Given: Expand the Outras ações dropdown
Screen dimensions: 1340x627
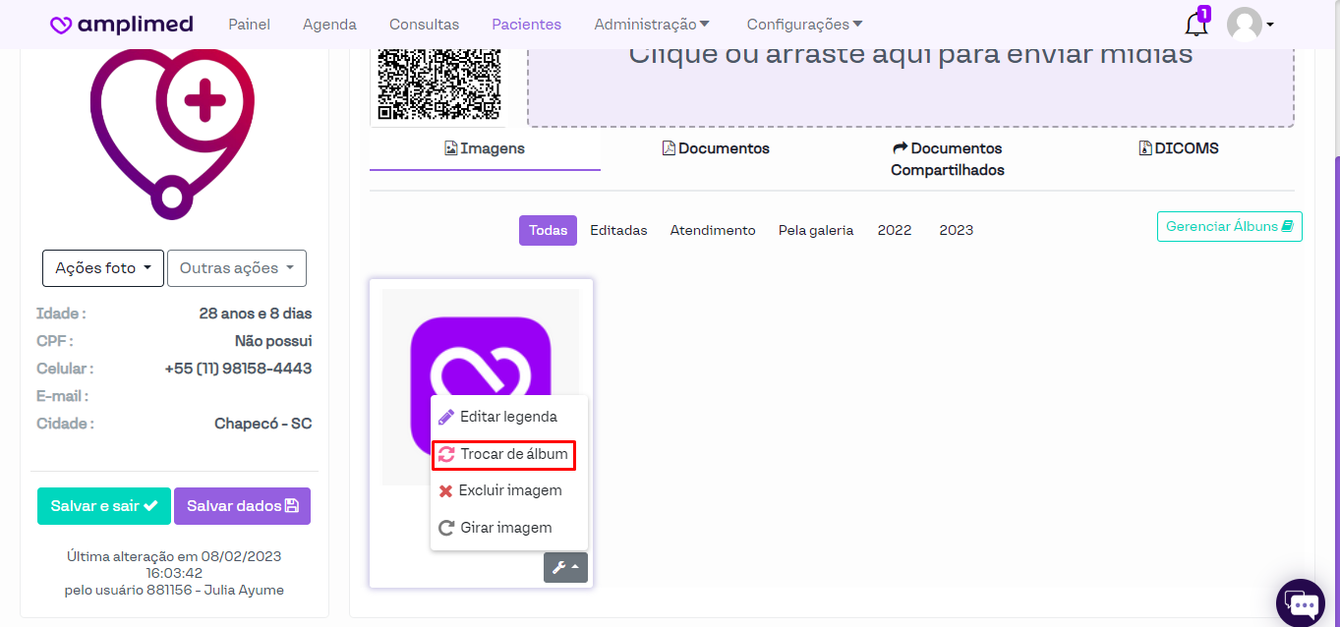Looking at the screenshot, I should pos(236,268).
